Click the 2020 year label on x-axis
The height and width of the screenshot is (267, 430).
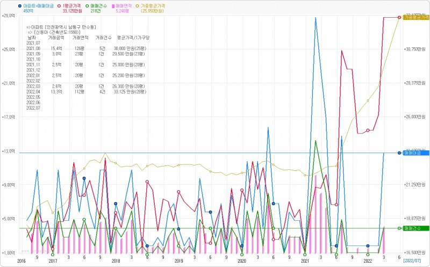pyautogui.click(x=242, y=261)
